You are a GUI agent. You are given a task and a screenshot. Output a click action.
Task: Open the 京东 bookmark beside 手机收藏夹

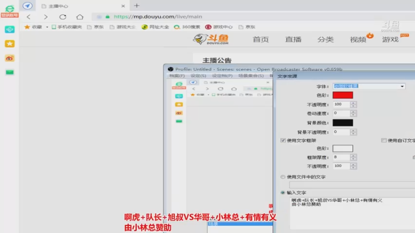(95, 27)
